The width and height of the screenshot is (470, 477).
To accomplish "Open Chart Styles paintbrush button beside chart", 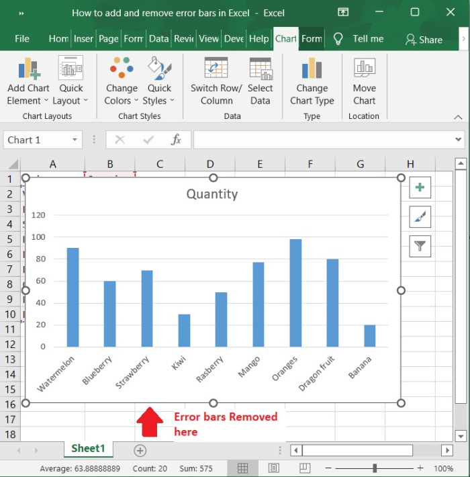I will 420,217.
